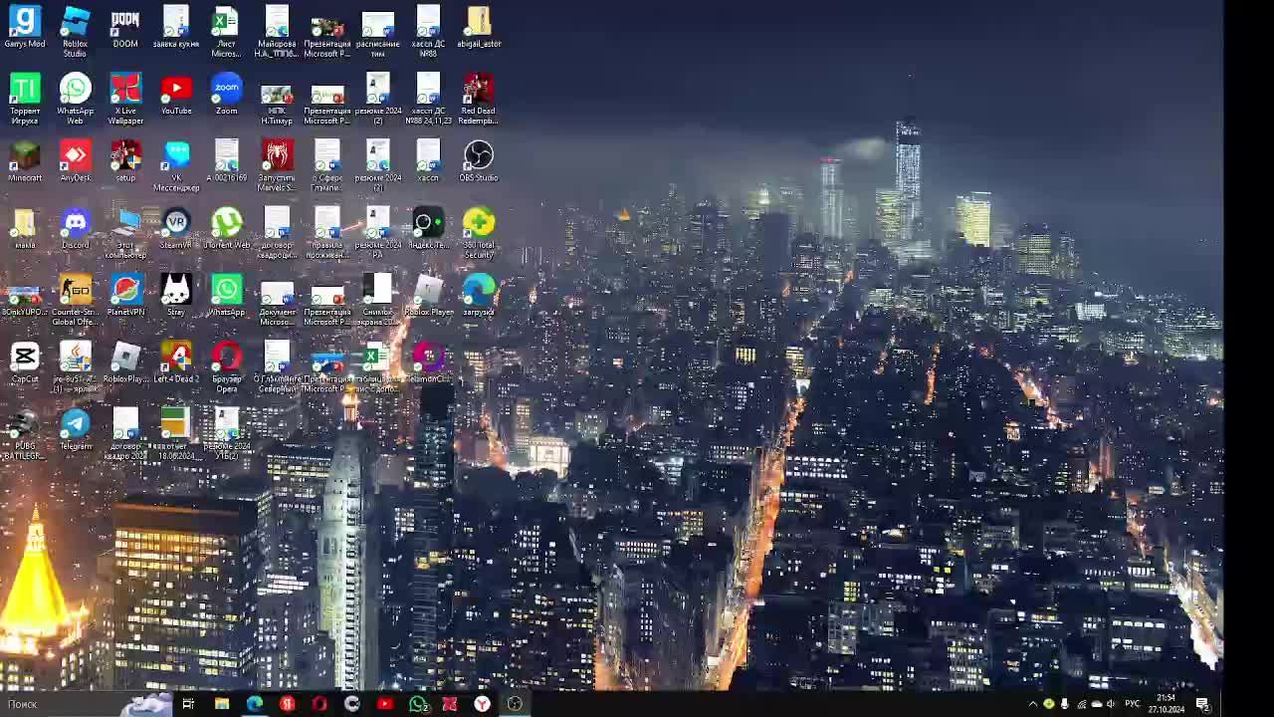Open the Counter-Strike Global Offensive shortcut

75,301
